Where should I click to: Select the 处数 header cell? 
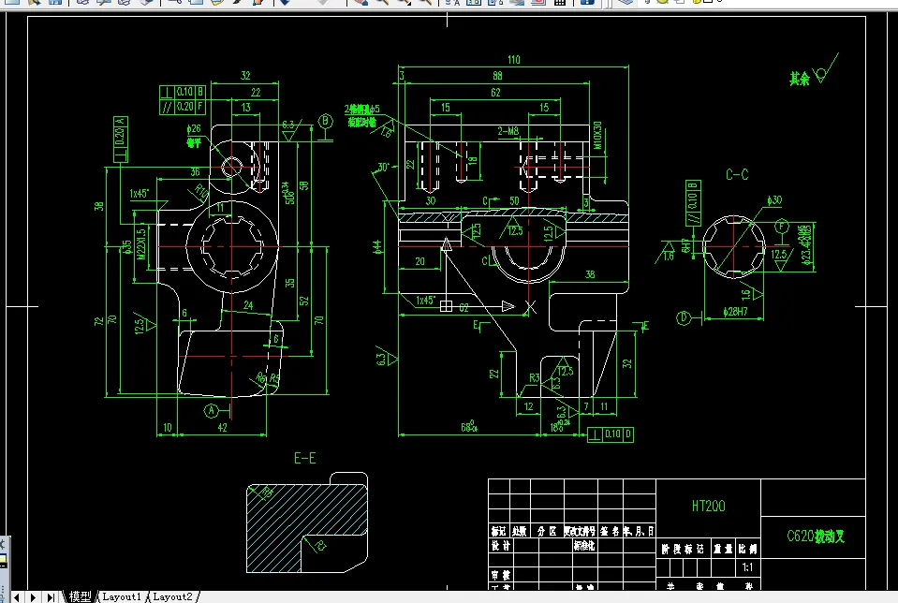(x=520, y=532)
